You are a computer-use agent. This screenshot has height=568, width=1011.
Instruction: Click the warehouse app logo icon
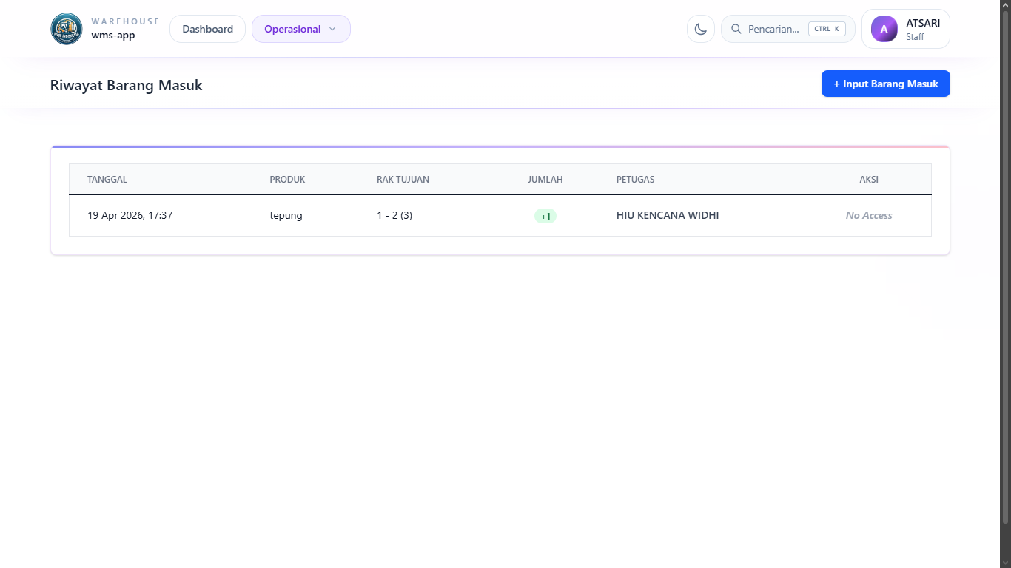click(67, 29)
